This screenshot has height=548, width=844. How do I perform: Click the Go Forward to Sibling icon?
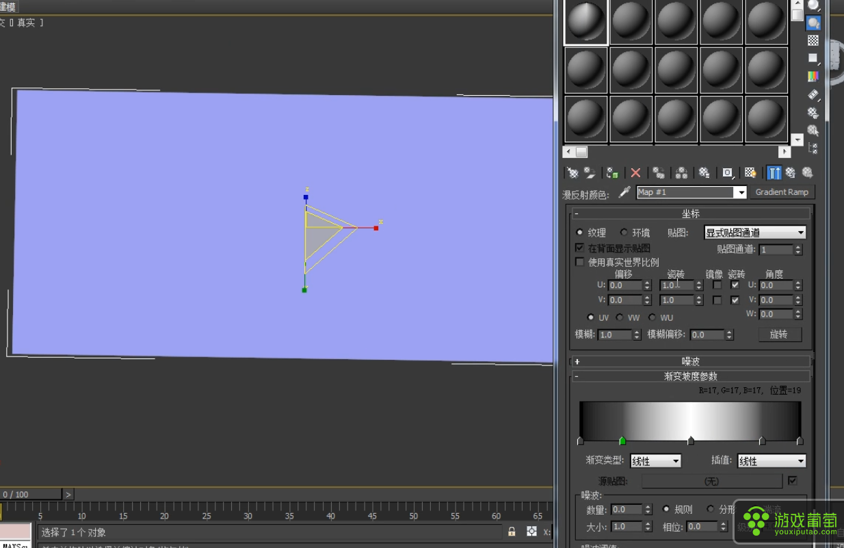pos(808,173)
